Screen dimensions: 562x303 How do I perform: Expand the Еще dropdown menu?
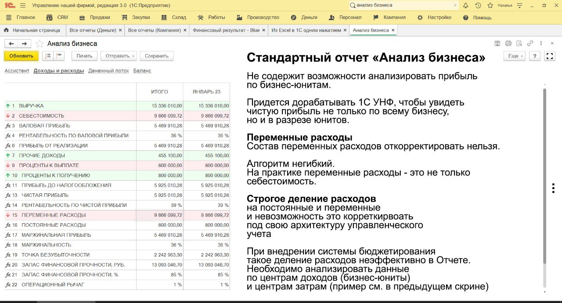(x=515, y=56)
